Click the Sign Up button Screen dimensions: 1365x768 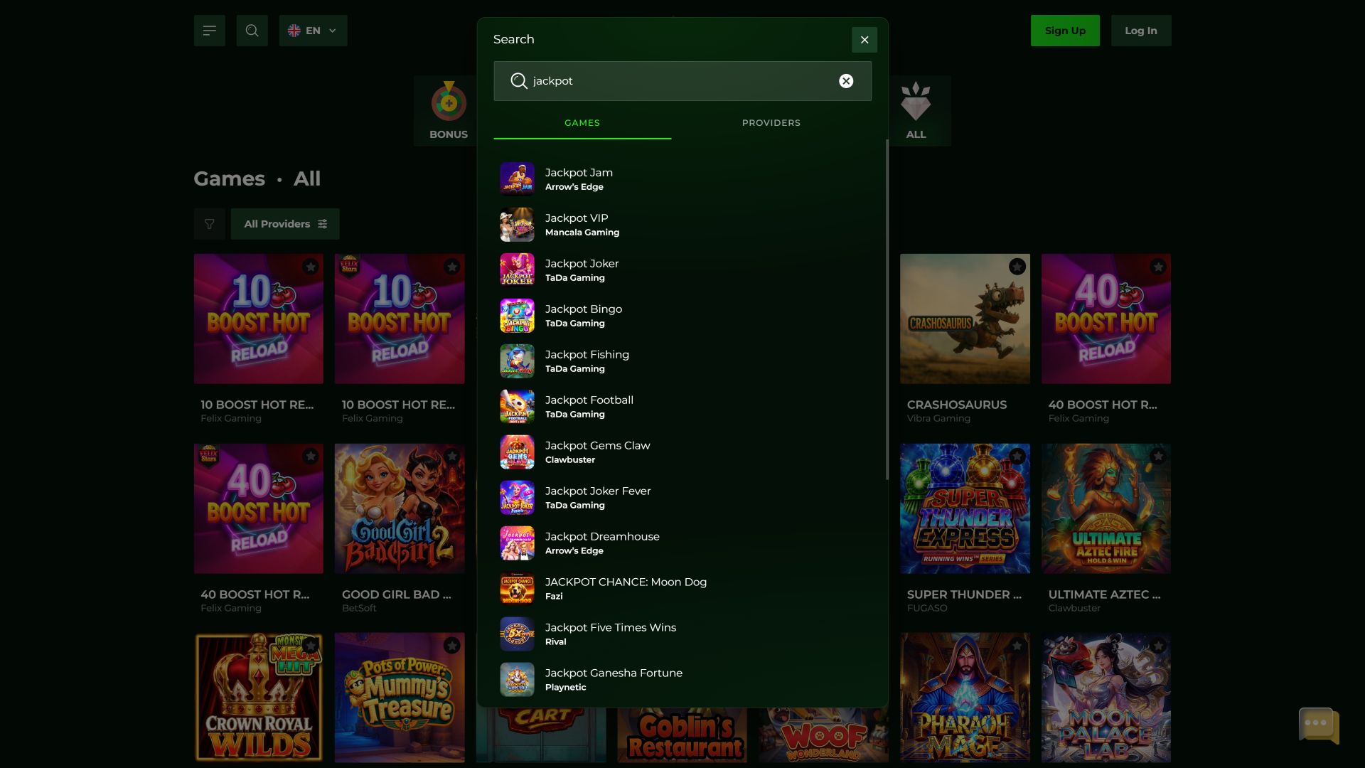point(1065,31)
